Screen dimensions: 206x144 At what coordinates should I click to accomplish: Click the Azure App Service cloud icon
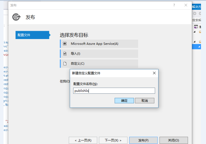coord(65,44)
